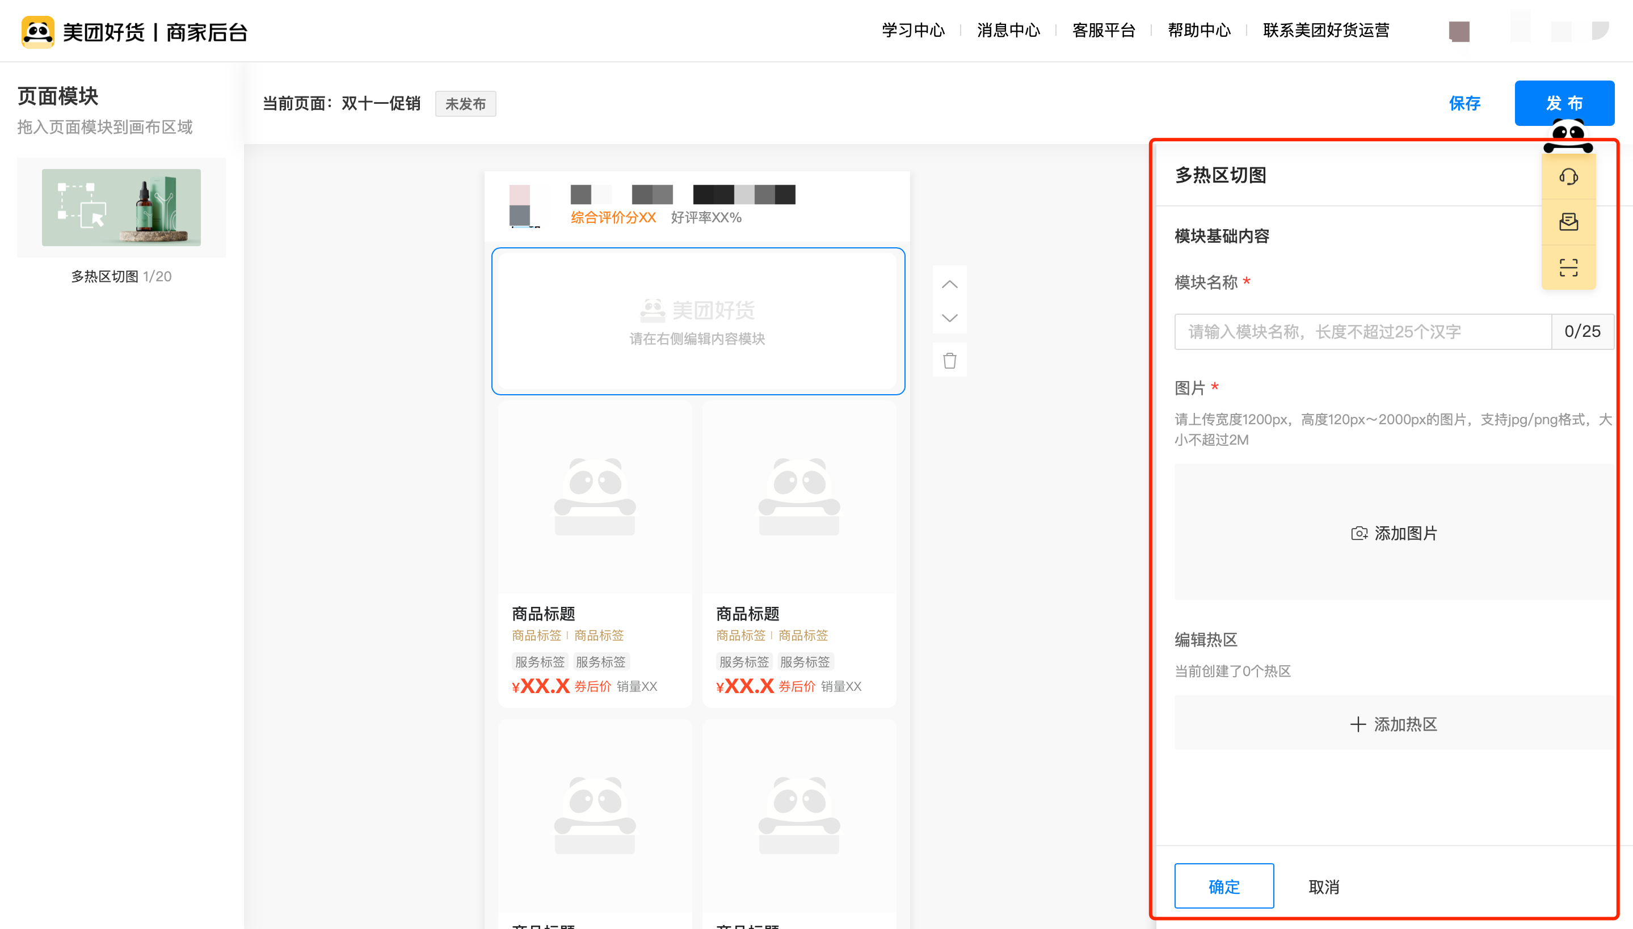The height and width of the screenshot is (929, 1633).
Task: Open 帮助中心 in the top navigation
Action: pyautogui.click(x=1198, y=31)
